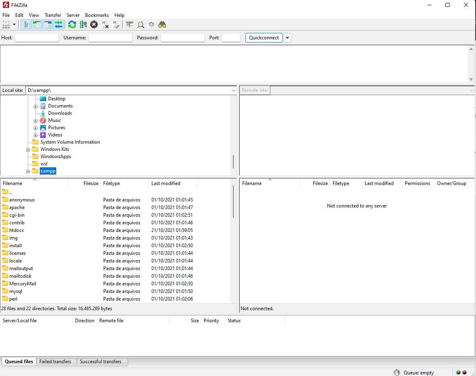
Task: Open the File menu
Action: point(6,15)
